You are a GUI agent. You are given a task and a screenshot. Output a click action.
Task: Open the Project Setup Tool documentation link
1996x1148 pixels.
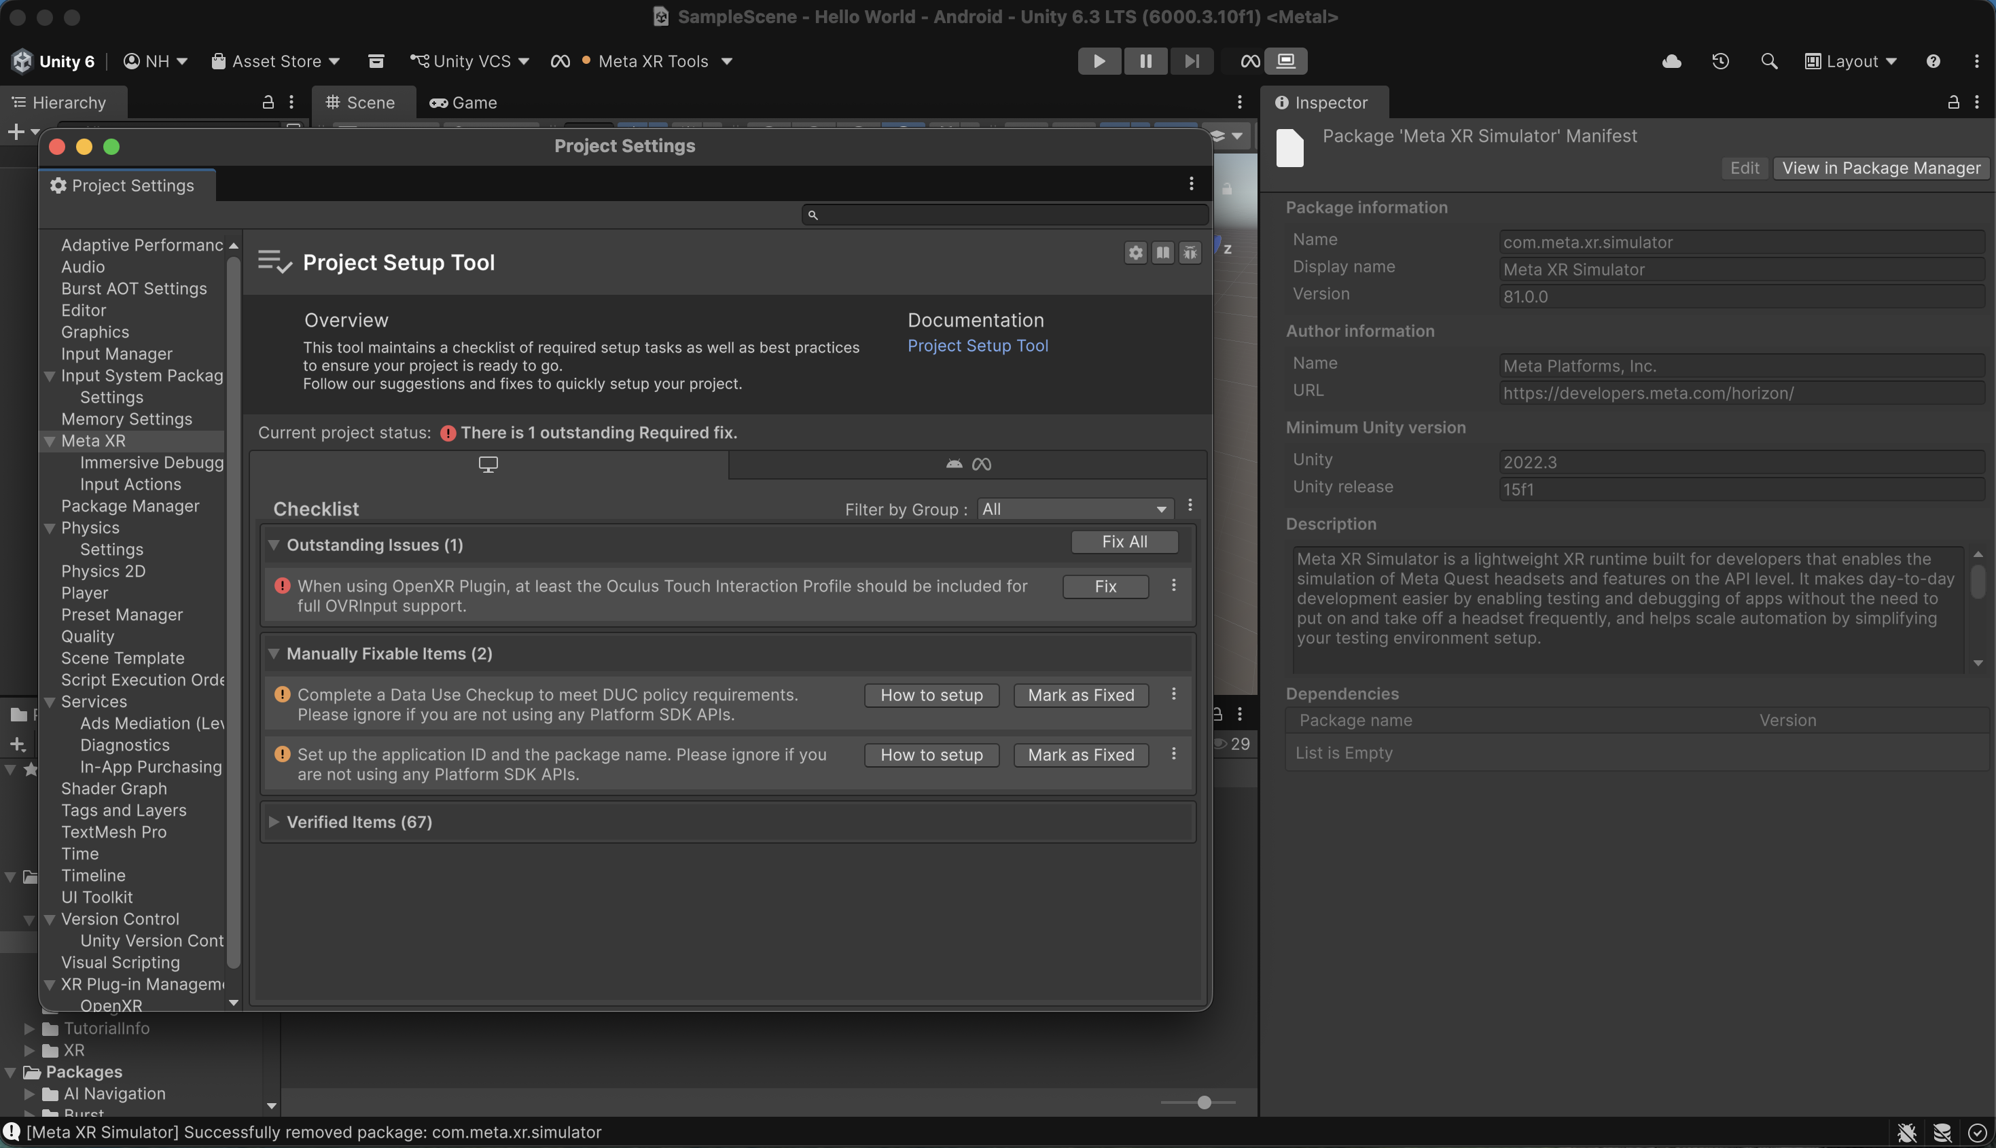pos(978,345)
